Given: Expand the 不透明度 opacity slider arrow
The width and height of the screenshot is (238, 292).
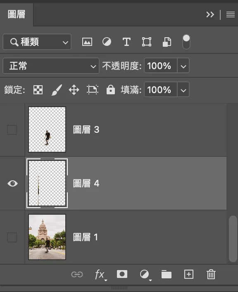Looking at the screenshot, I should tap(183, 65).
